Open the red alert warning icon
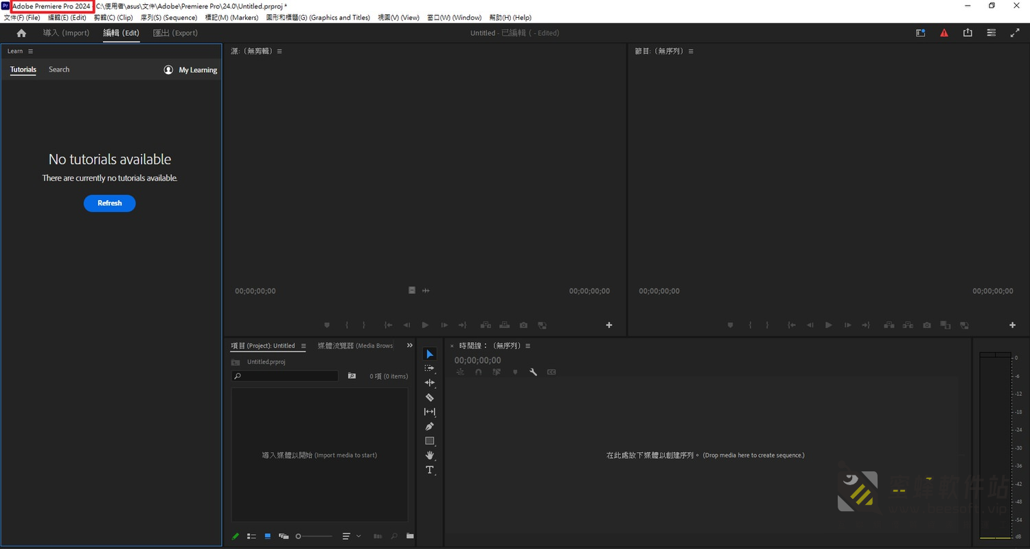Screen dimensions: 1030x549 tap(944, 33)
